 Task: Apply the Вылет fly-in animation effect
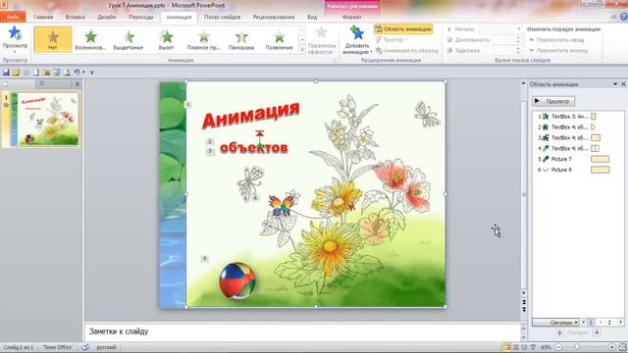(166, 39)
